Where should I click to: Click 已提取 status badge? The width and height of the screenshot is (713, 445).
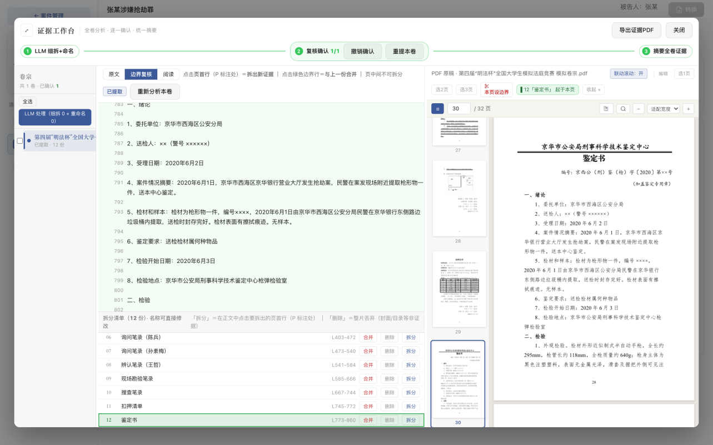tap(114, 92)
